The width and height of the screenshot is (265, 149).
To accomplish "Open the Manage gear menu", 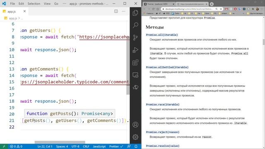I will coord(135,137).
